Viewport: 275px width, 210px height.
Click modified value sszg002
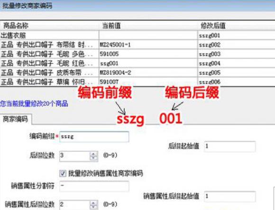pos(210,45)
